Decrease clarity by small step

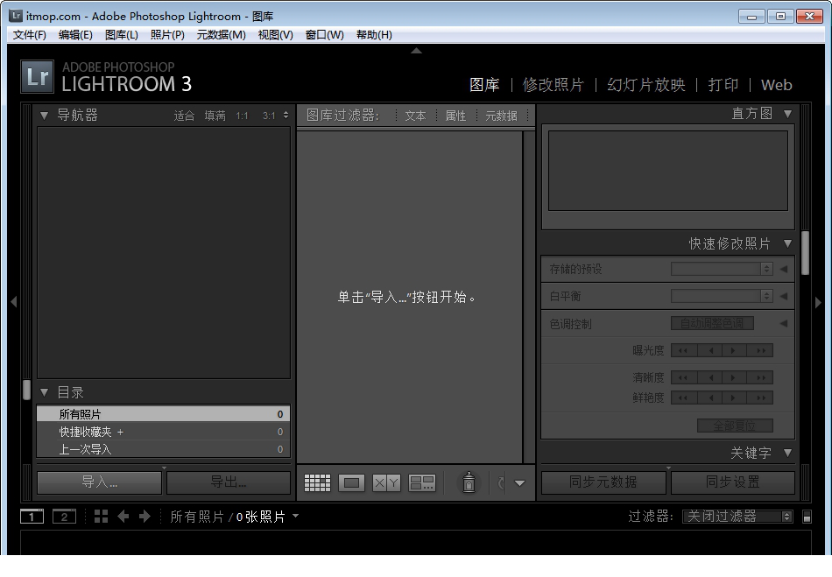tap(709, 377)
